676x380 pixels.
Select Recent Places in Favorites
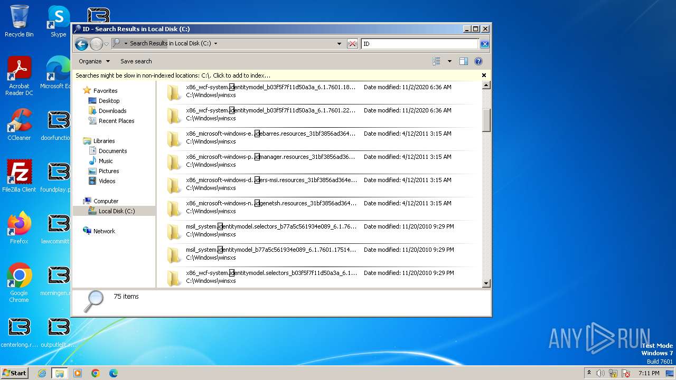[x=116, y=121]
